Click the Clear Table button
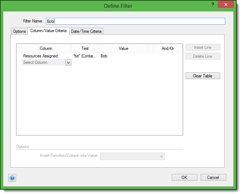This screenshot has width=242, height=195. [203, 76]
